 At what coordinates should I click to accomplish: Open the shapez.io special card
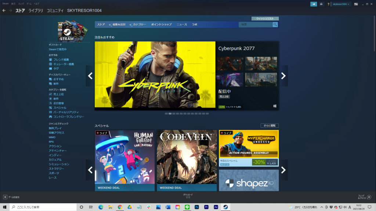tap(249, 180)
